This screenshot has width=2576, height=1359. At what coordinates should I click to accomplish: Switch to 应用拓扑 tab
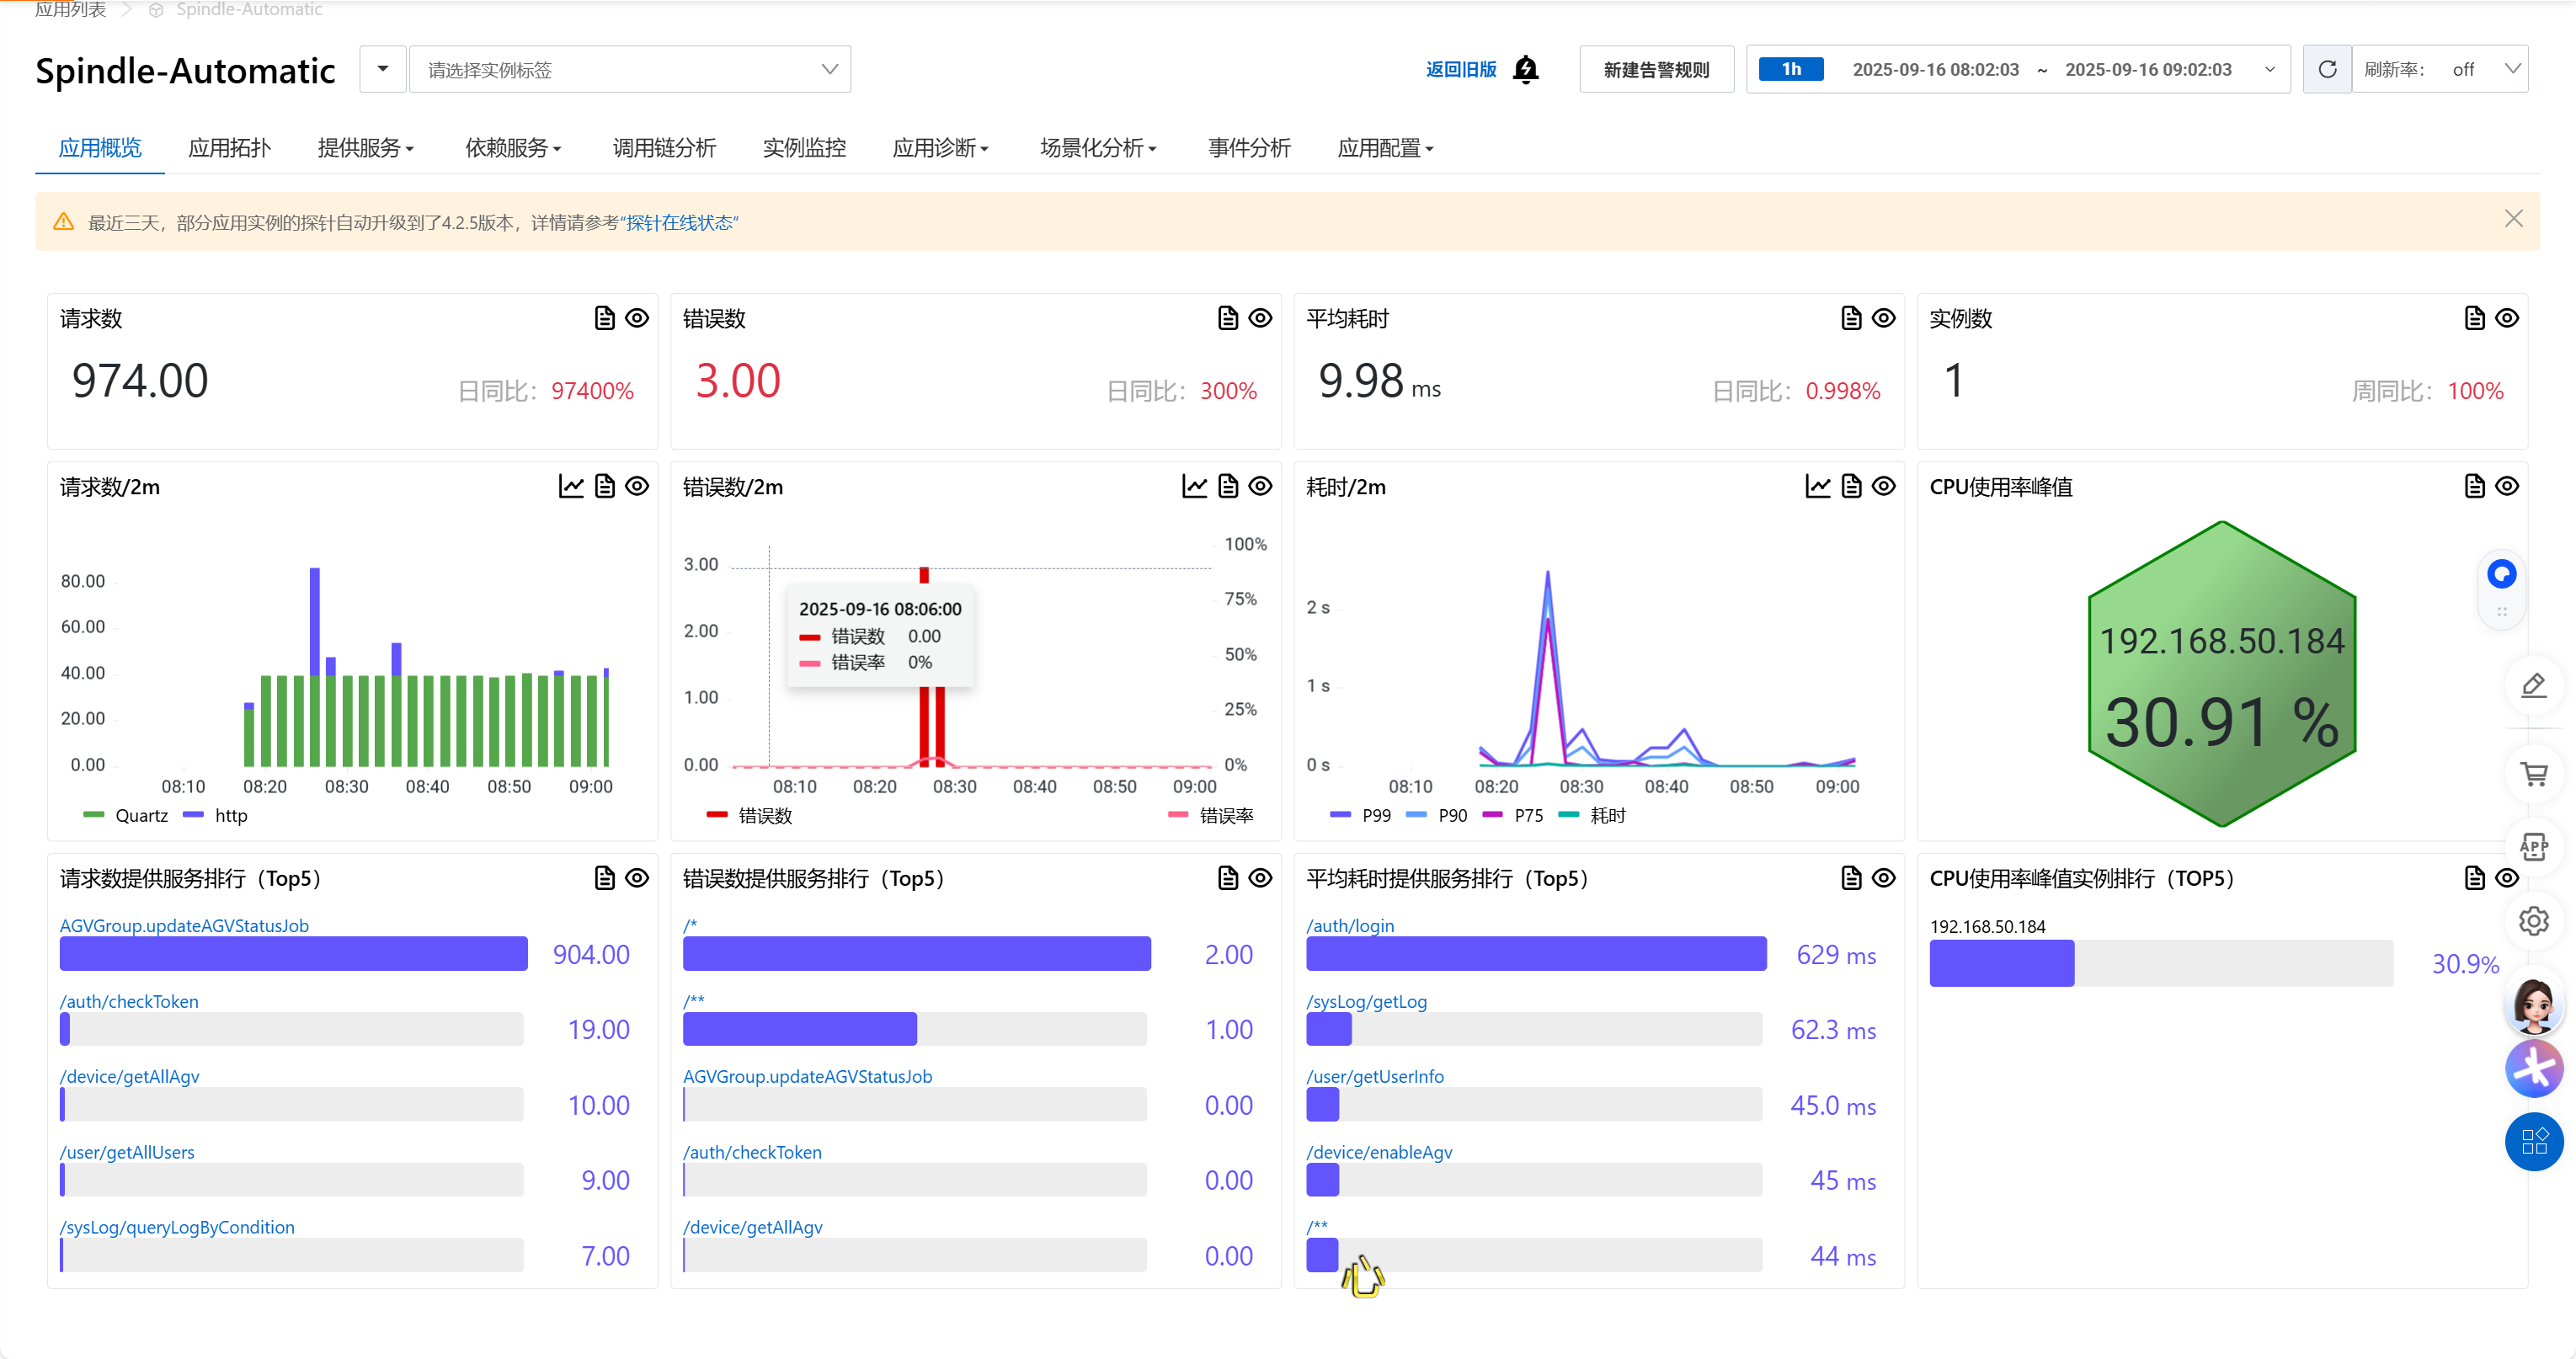pos(229,148)
